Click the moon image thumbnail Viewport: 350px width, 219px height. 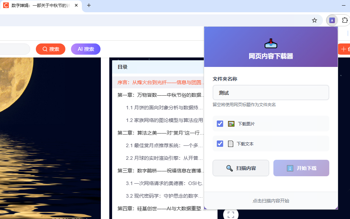click(x=50, y=138)
